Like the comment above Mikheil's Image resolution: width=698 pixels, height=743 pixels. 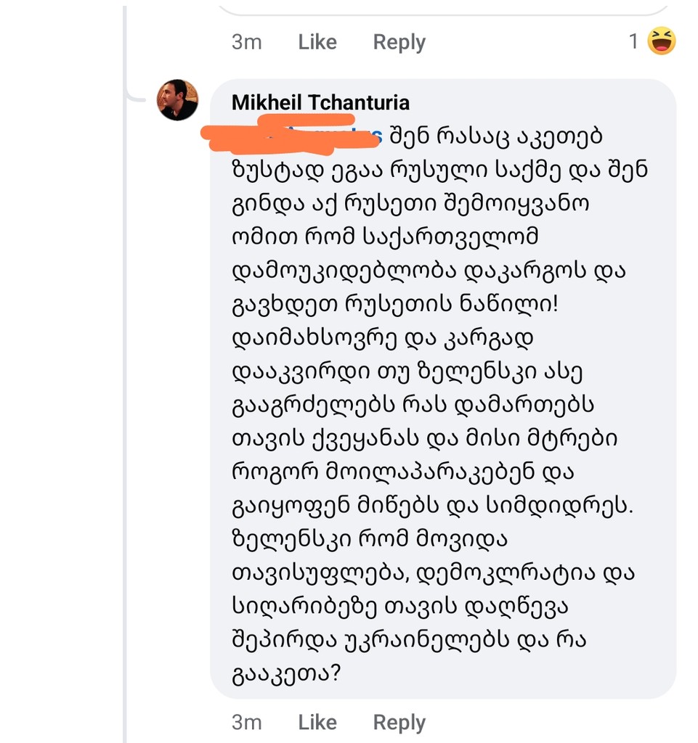click(317, 42)
